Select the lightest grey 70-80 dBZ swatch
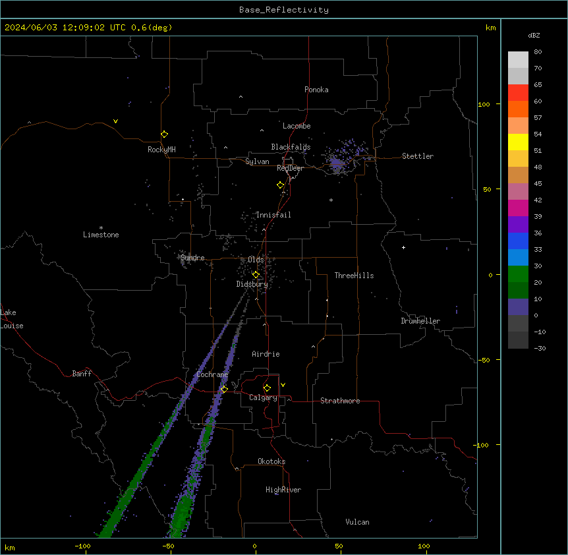The height and width of the screenshot is (555, 568). 518,60
